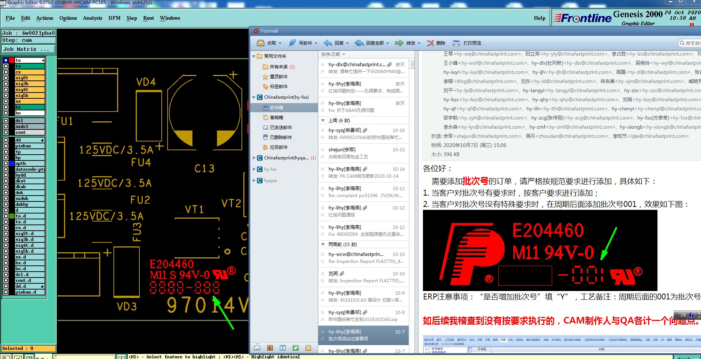Toggle visibility checkbox for layer drl
Viewport: 701px width, 359px height.
[x=6, y=121]
